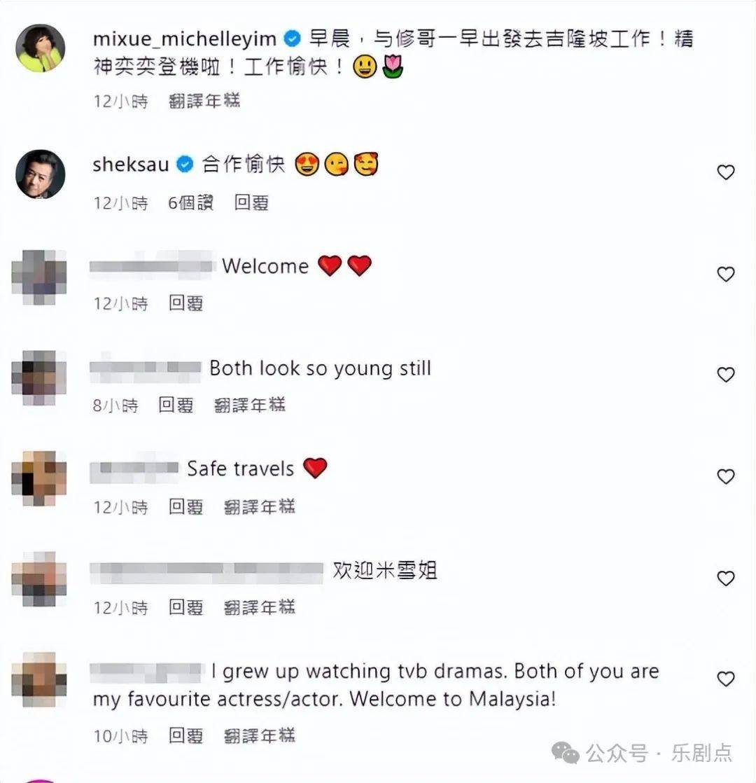The image size is (756, 783).
Task: Open mixue_michelleyim's profile picture
Action: [x=41, y=48]
